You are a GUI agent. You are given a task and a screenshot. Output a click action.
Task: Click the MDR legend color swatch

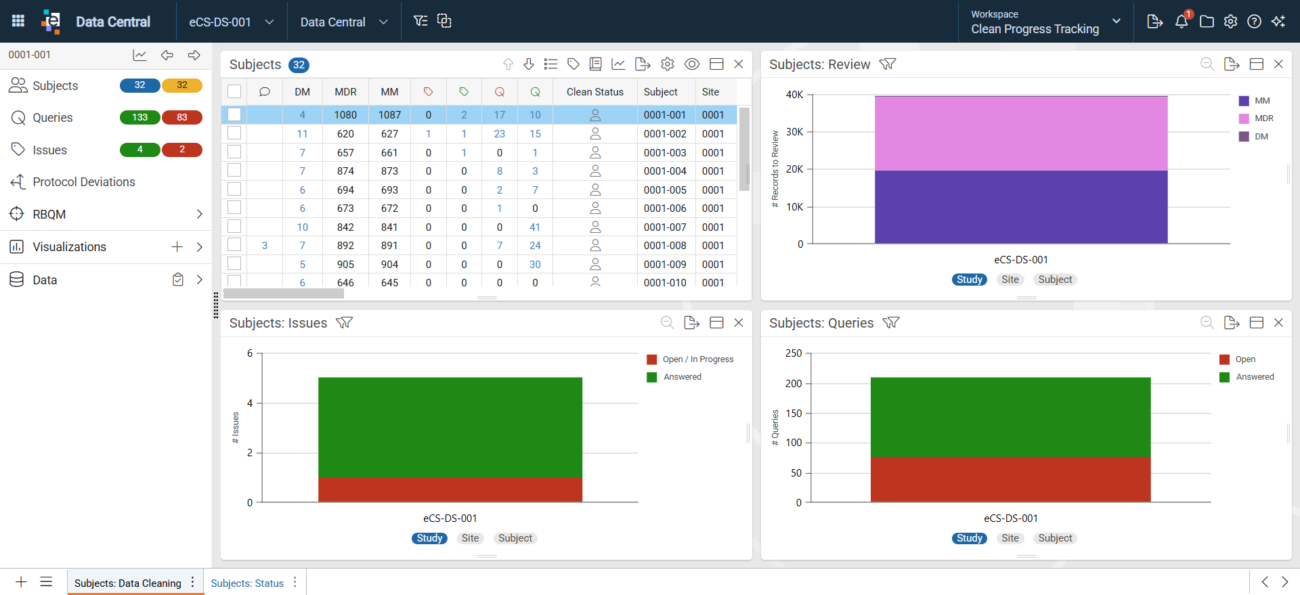click(1244, 118)
